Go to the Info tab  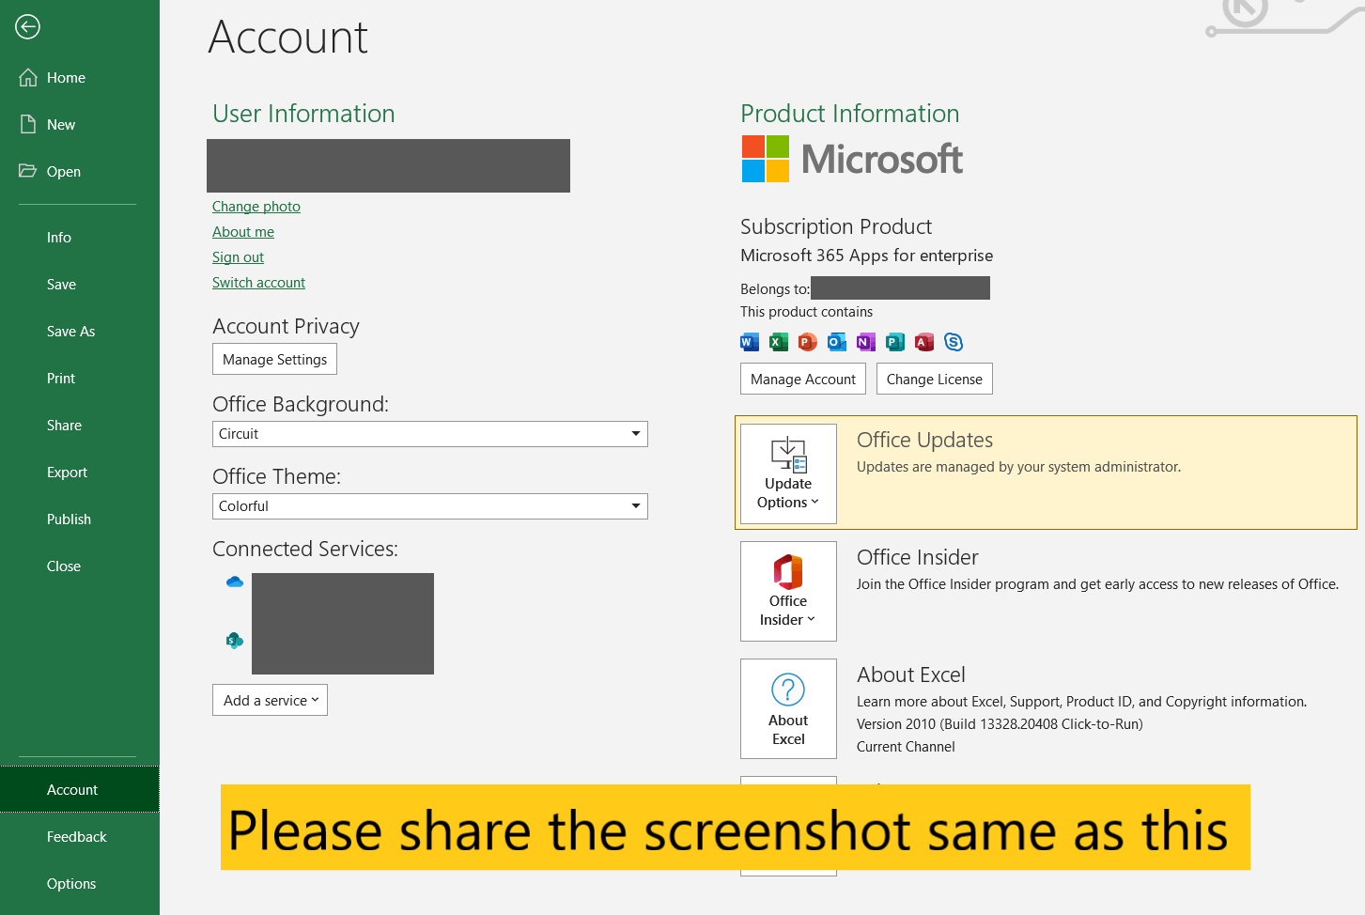click(79, 238)
